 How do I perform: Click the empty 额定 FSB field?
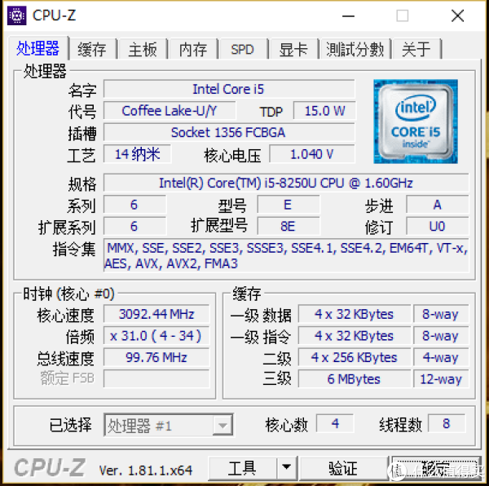coord(156,378)
